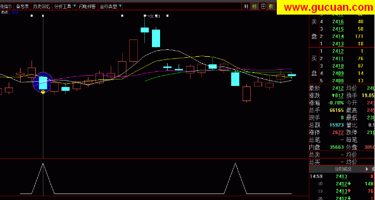
Task: Click the 田 grid layout icon
Action: 263,6
